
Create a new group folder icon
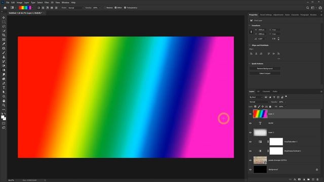pyautogui.click(x=308, y=179)
